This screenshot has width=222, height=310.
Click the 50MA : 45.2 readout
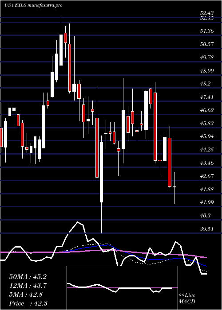click(28, 277)
